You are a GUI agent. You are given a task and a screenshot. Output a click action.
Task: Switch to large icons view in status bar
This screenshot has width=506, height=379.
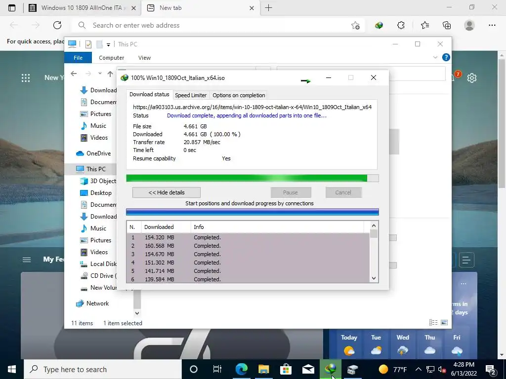444,323
